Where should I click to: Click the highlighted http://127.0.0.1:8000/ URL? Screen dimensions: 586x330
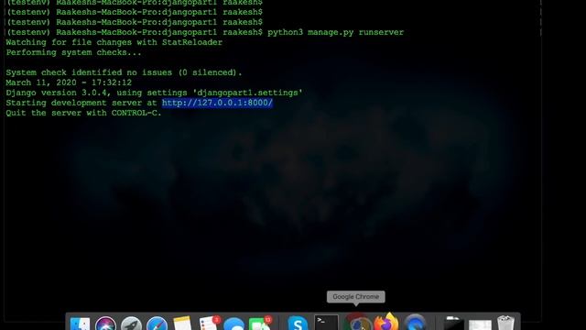click(x=218, y=103)
